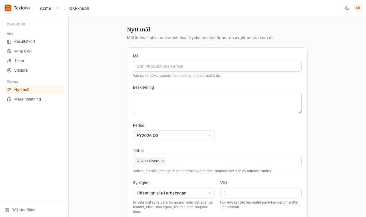Click Dölj sidofältet to hide sidebar
This screenshot has height=217, width=366.
click(34, 210)
